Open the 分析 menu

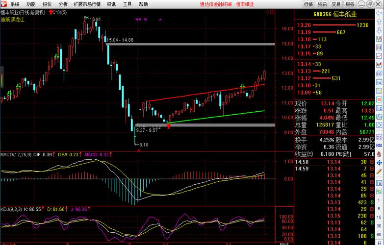point(63,4)
